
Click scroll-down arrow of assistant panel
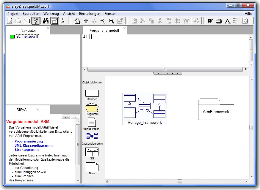78,181
